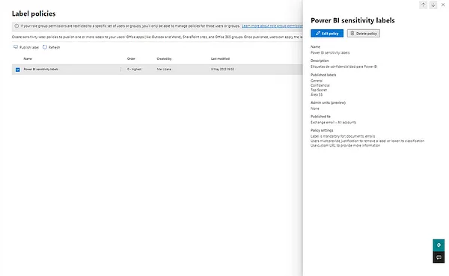Select 'None' under Admin units (preview)

click(315, 108)
